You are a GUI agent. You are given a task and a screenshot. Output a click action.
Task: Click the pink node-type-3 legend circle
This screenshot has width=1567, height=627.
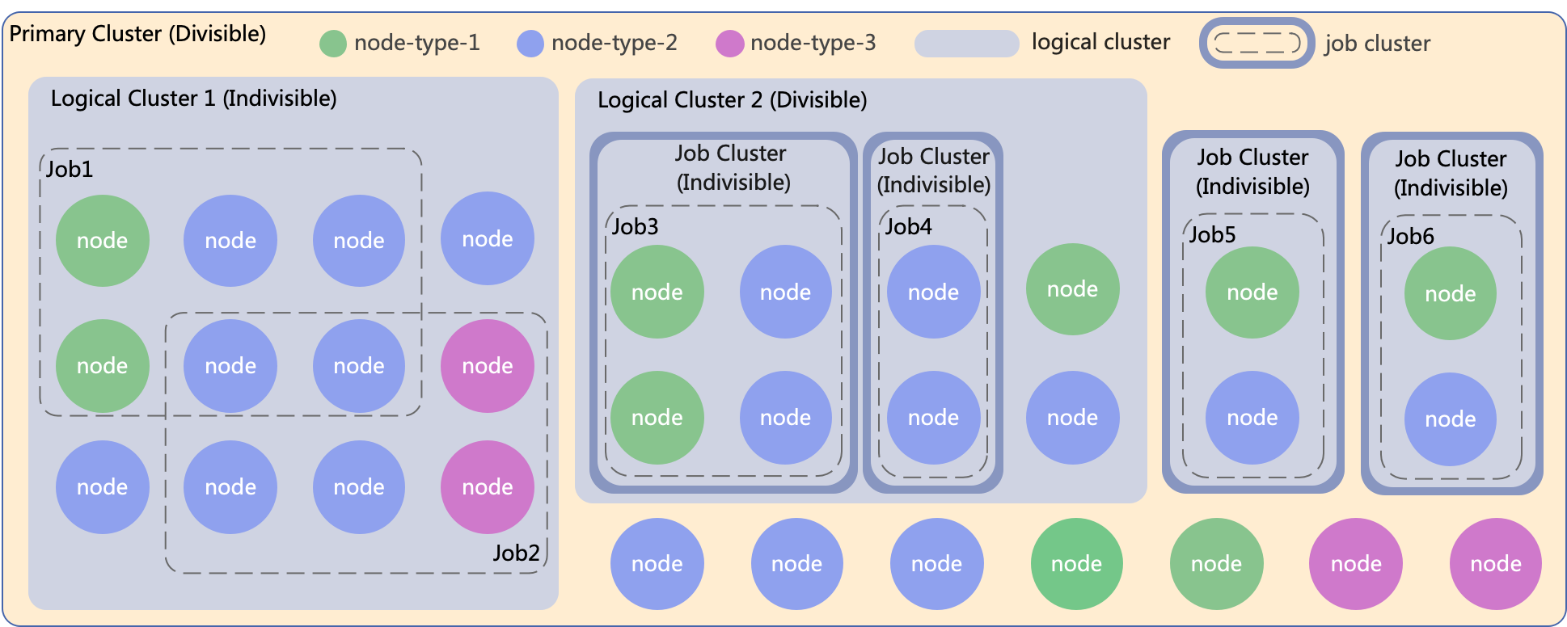coord(729,44)
